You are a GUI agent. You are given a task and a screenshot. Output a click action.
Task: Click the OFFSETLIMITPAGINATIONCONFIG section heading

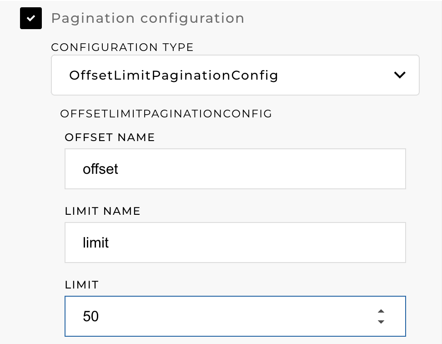click(166, 114)
